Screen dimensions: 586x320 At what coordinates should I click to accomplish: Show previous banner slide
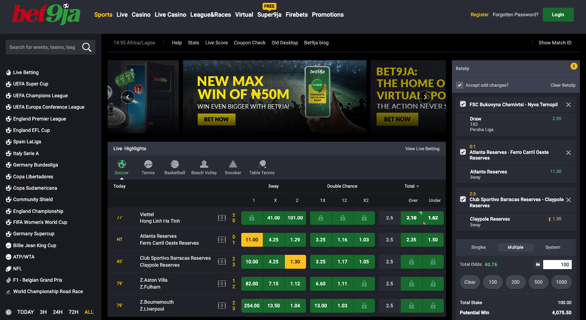pos(128,97)
